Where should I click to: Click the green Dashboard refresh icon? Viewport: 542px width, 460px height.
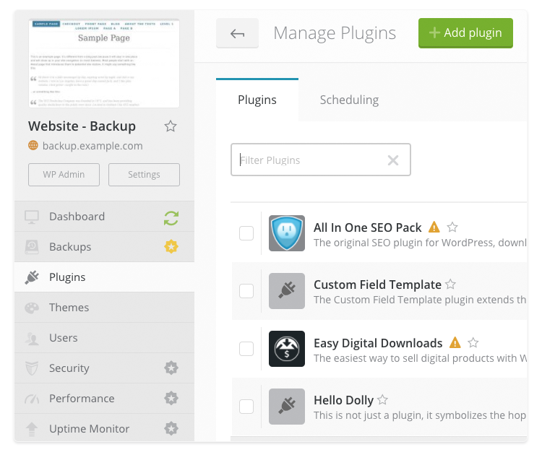click(171, 218)
